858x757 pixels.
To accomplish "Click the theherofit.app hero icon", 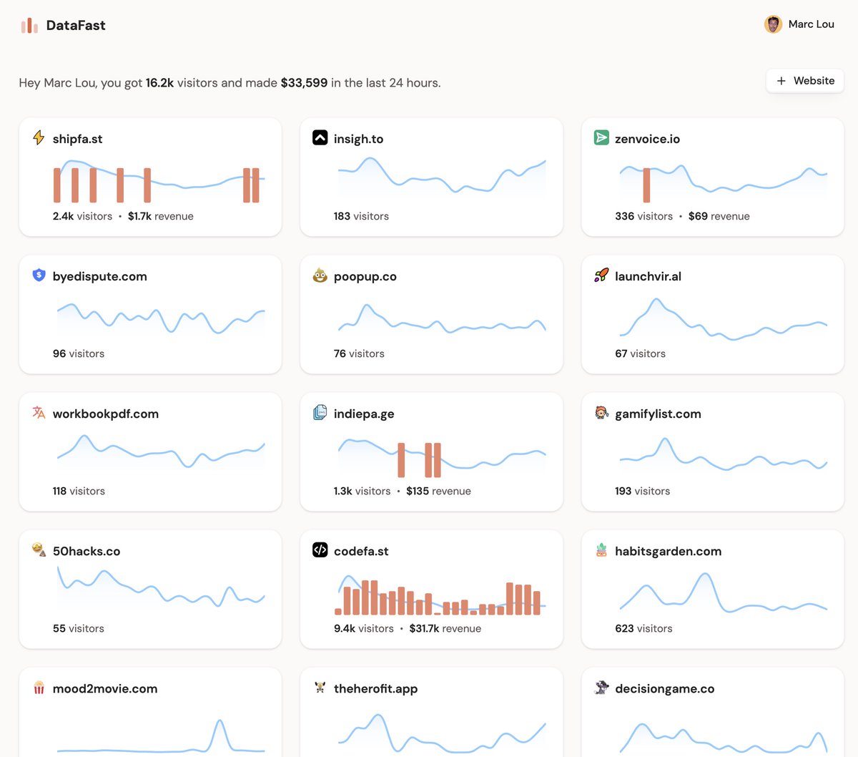I will click(320, 688).
